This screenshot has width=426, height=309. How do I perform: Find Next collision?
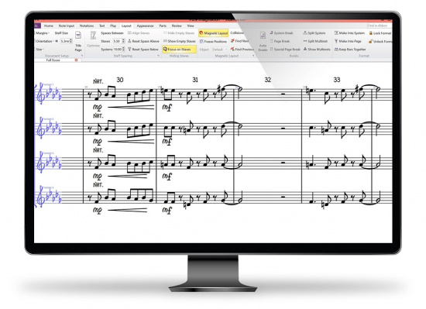[239, 41]
